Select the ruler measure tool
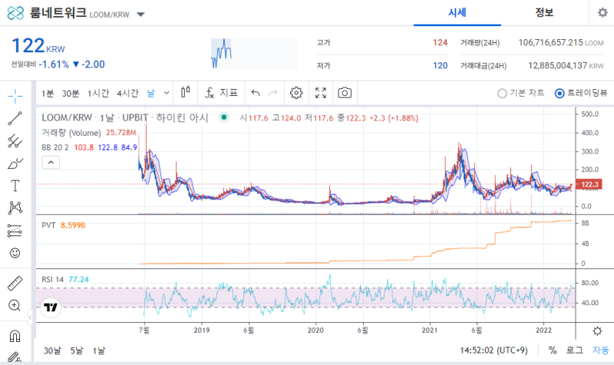This screenshot has height=365, width=614. [x=15, y=283]
